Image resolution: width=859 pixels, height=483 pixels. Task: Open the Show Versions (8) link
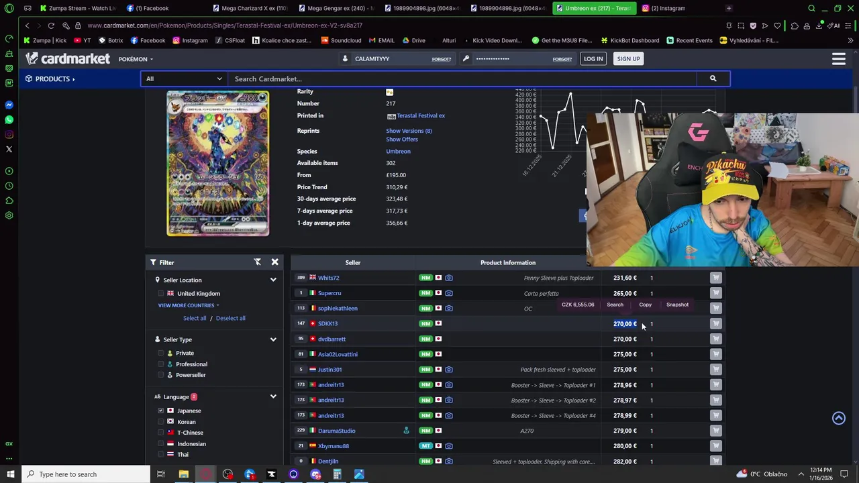click(x=409, y=131)
